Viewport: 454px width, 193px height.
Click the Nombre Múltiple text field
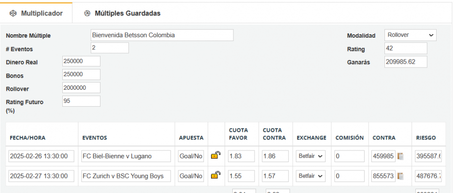click(162, 35)
